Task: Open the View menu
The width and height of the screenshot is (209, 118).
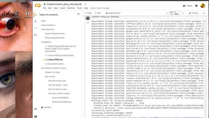Action: [56, 8]
